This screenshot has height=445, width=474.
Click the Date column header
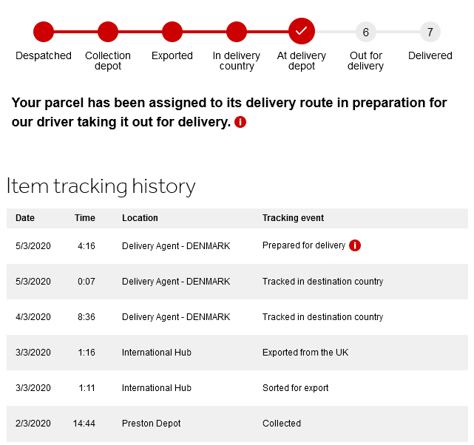(25, 218)
